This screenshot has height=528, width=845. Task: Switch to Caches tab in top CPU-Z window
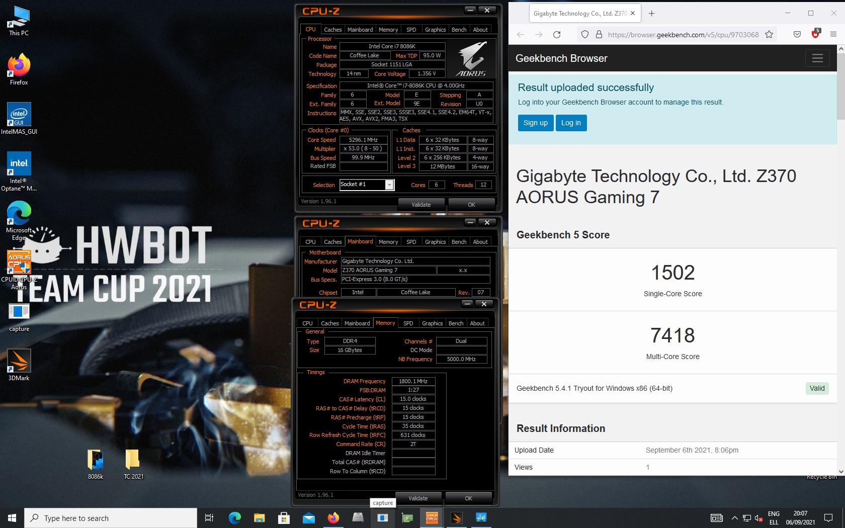click(332, 30)
